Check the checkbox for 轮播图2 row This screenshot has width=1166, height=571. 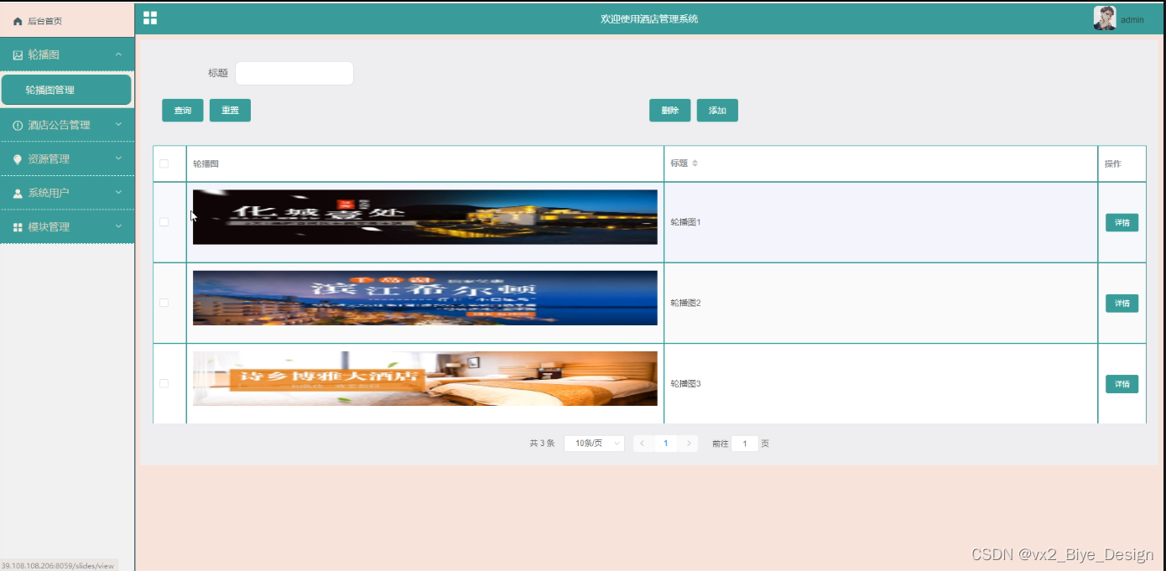tap(164, 303)
